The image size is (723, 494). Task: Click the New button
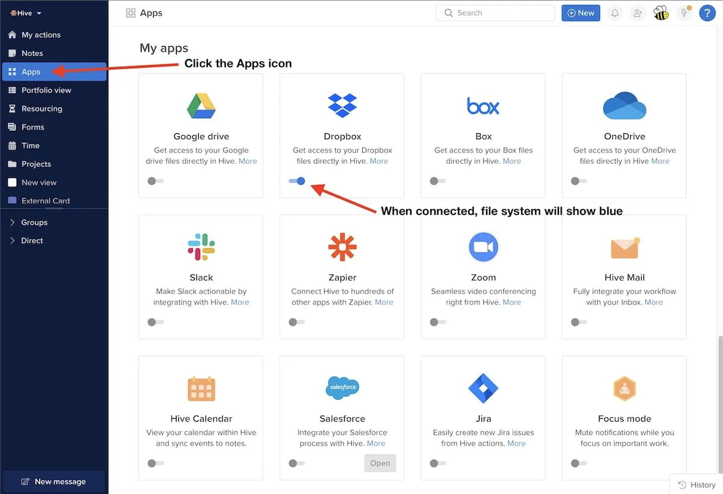point(581,13)
